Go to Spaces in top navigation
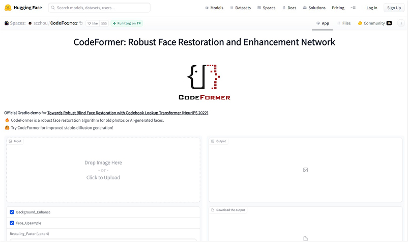 pyautogui.click(x=266, y=8)
